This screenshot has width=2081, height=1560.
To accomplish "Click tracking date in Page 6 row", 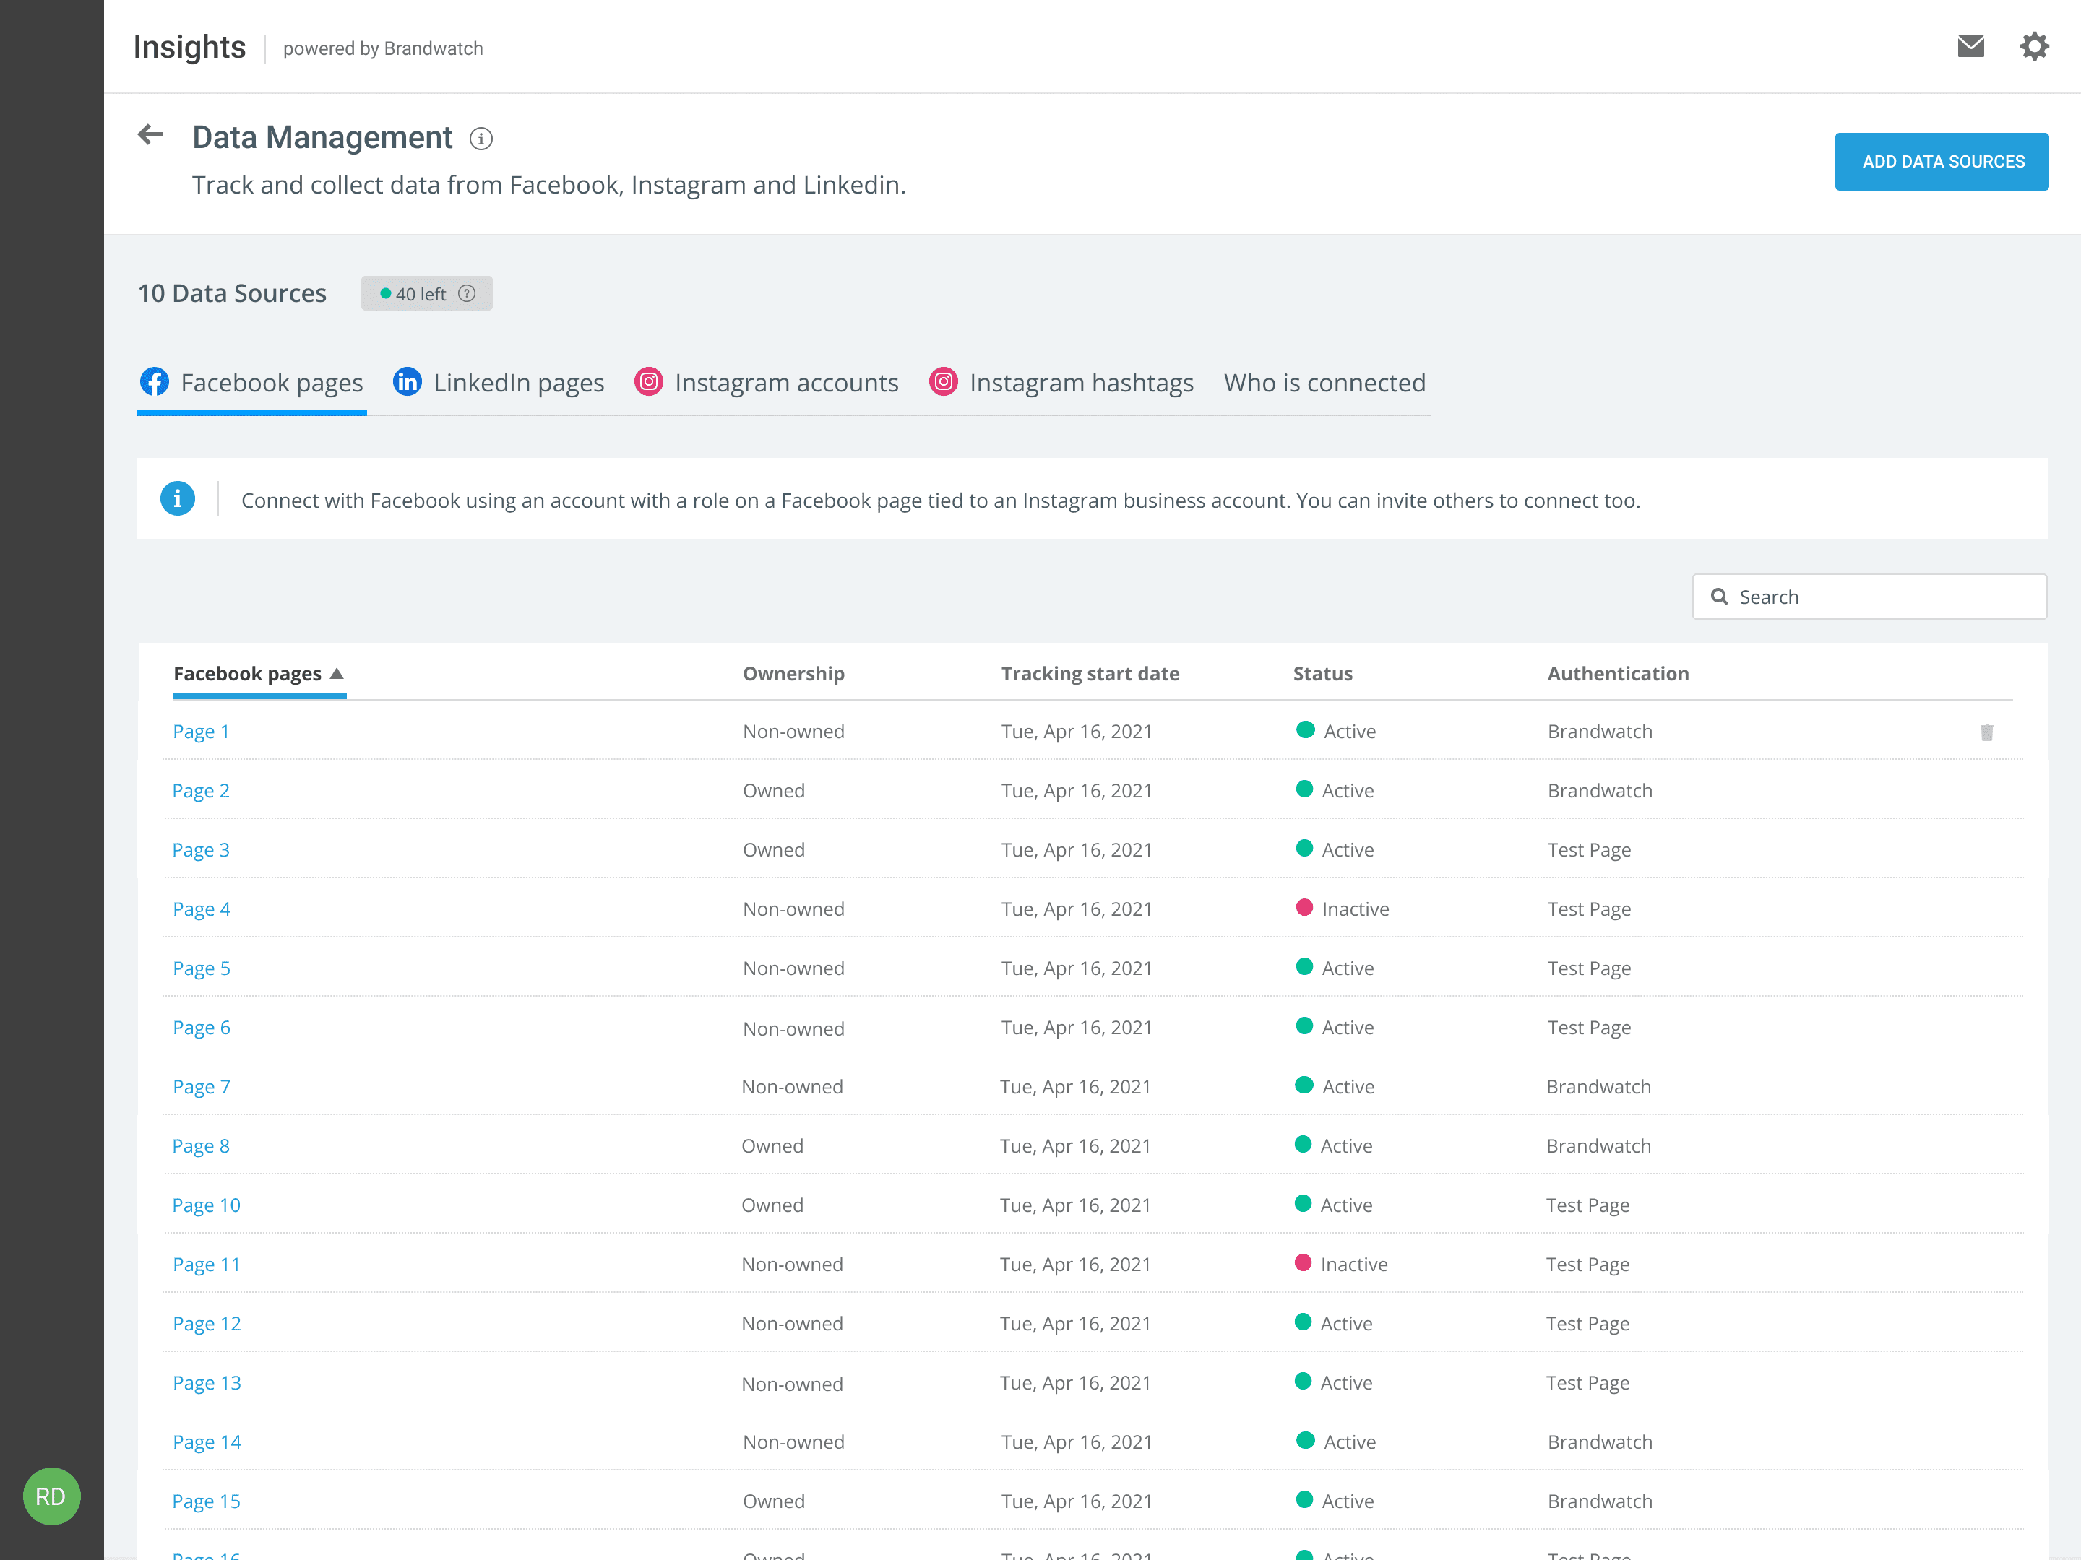I will (1076, 1028).
